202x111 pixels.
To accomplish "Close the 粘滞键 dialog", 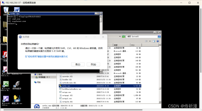I will point(103,37).
